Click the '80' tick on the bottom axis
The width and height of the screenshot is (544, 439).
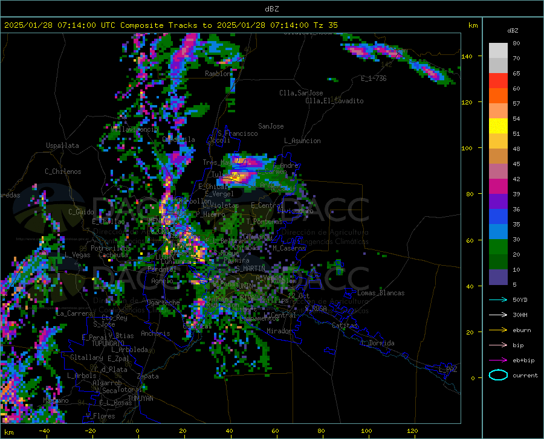click(x=321, y=431)
